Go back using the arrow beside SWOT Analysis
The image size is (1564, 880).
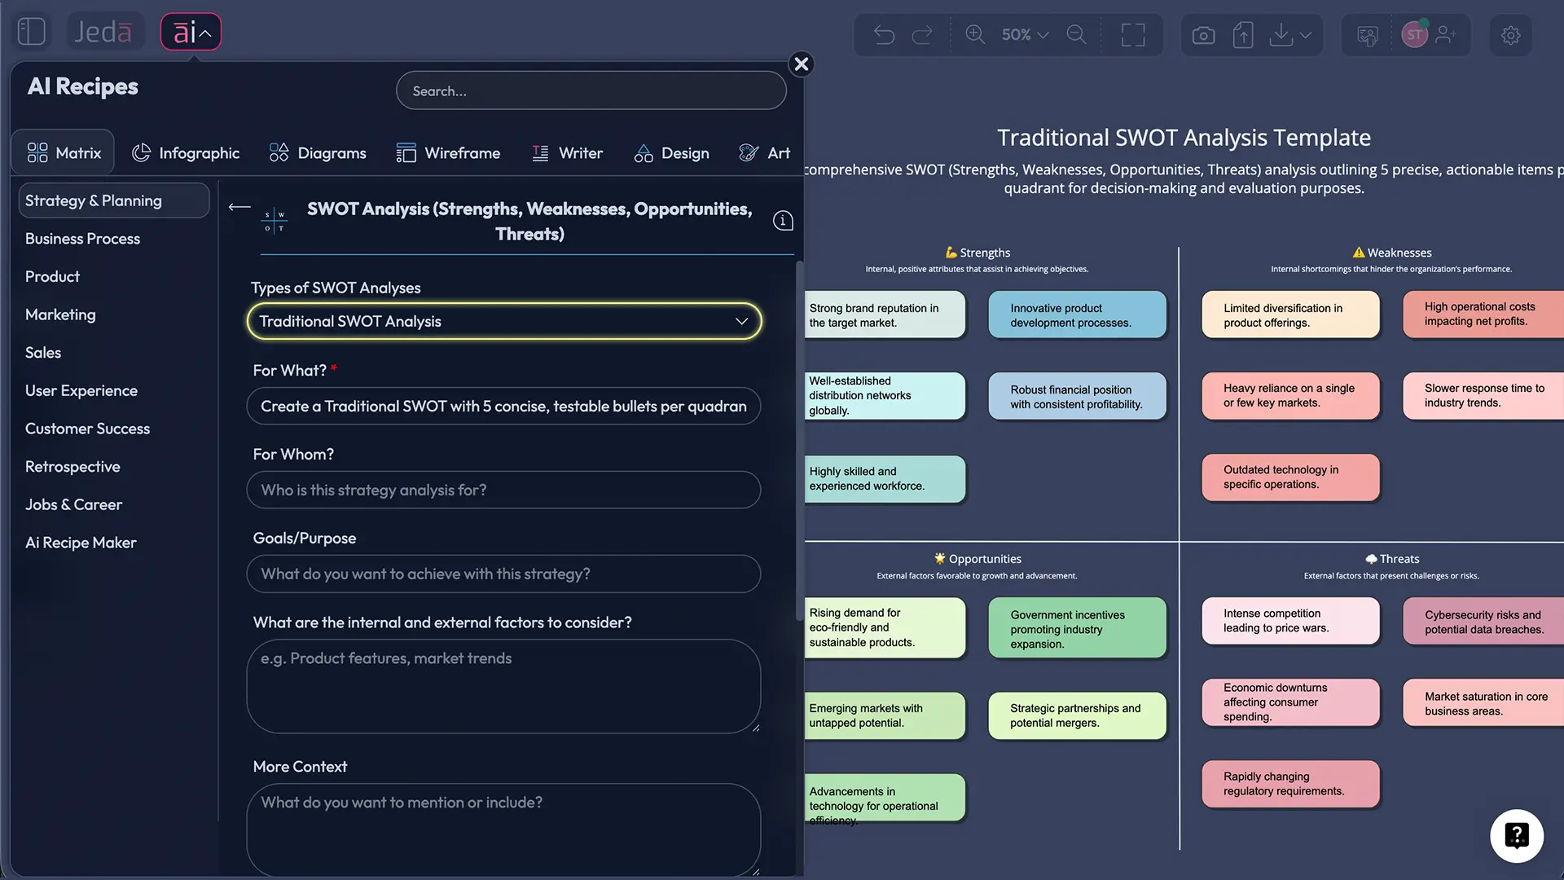[x=239, y=208]
